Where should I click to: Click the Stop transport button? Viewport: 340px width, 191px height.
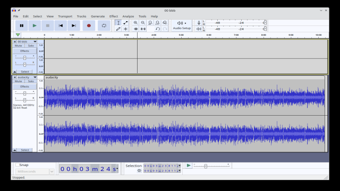[x=47, y=25]
